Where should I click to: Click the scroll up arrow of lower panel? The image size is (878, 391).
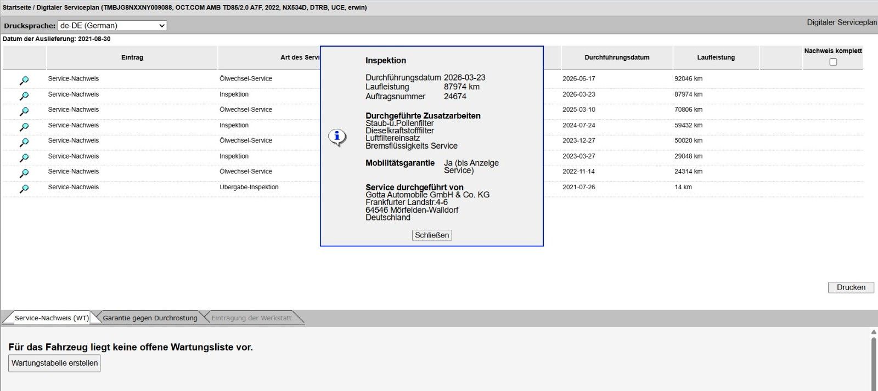click(x=874, y=332)
